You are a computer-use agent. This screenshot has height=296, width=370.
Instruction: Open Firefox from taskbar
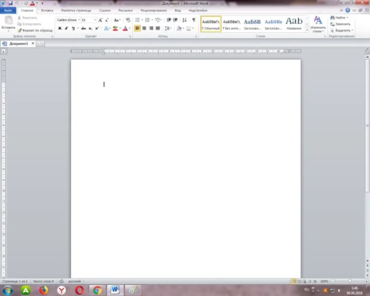coord(43,290)
